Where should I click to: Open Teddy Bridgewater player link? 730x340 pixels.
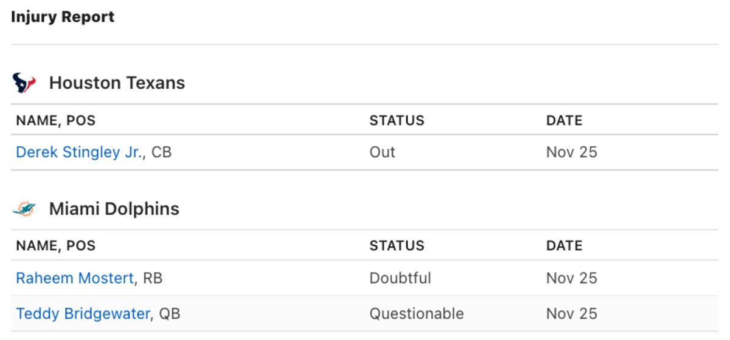(83, 314)
